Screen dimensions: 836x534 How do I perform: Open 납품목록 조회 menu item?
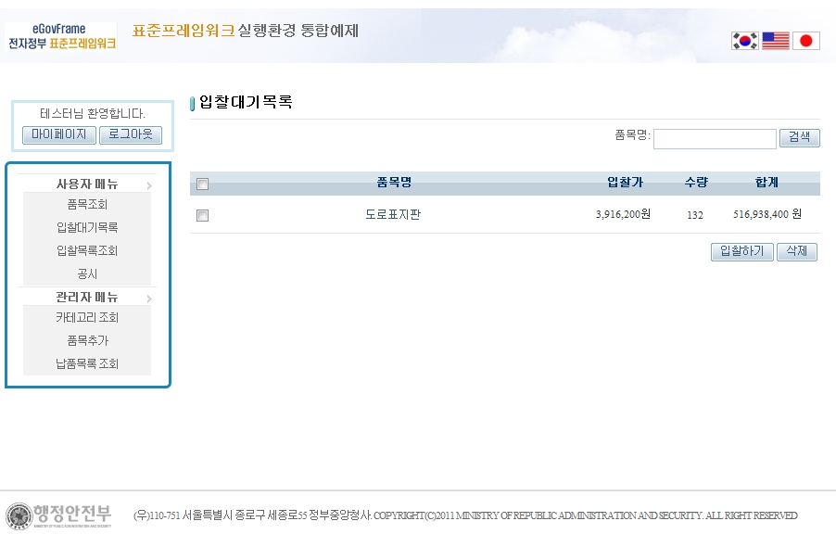click(x=87, y=363)
